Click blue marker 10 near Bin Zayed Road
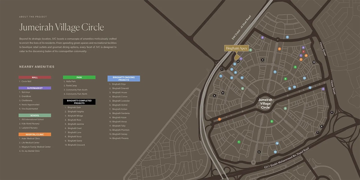360x180 pixels. coord(275,152)
